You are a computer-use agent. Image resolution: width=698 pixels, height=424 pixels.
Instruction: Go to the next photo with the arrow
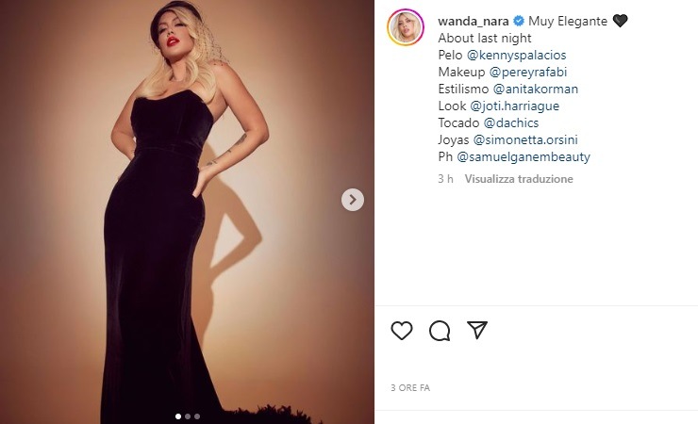(352, 199)
